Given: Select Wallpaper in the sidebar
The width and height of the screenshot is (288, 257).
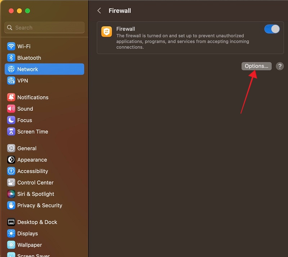Looking at the screenshot, I should pos(11,245).
